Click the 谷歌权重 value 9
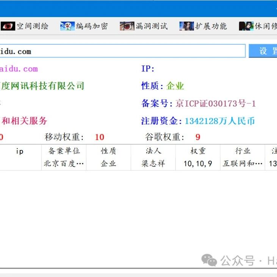277x277 pixels. pyautogui.click(x=198, y=137)
